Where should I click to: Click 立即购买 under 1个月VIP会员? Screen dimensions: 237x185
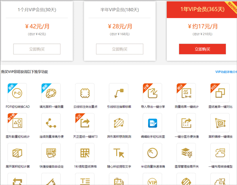[x=37, y=49]
